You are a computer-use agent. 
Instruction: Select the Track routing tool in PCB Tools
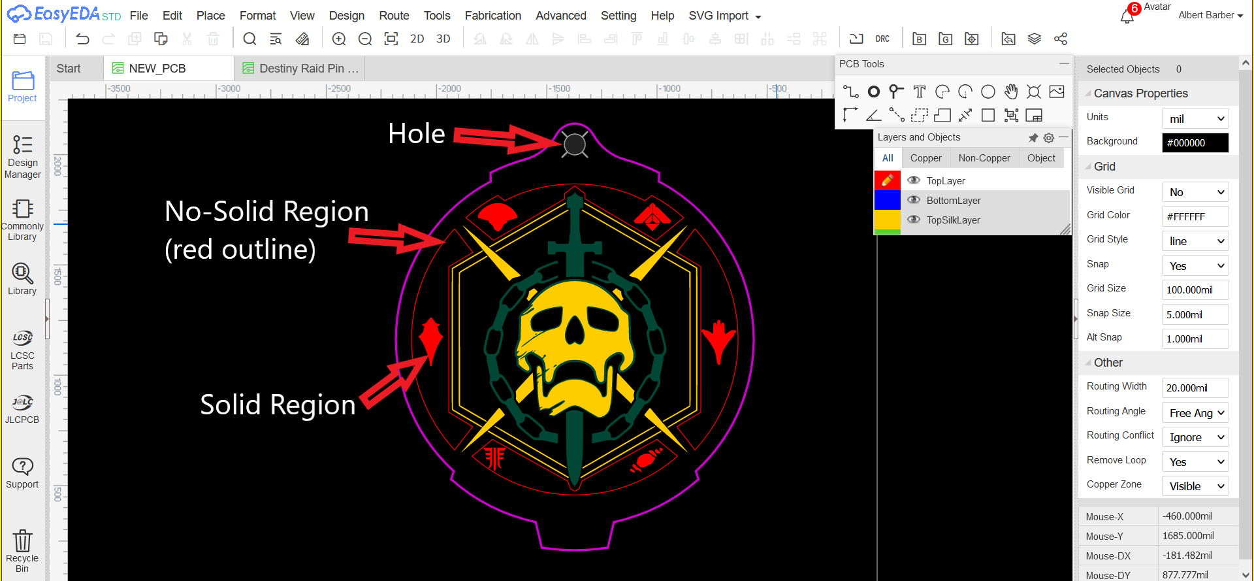[850, 91]
